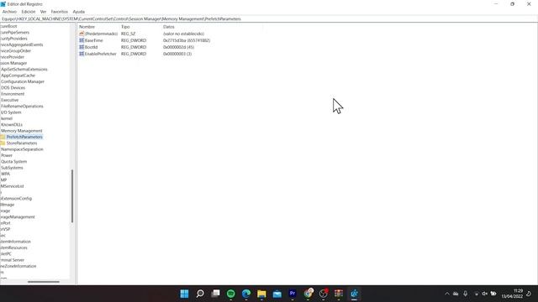Click the volume tray icon

click(484, 294)
